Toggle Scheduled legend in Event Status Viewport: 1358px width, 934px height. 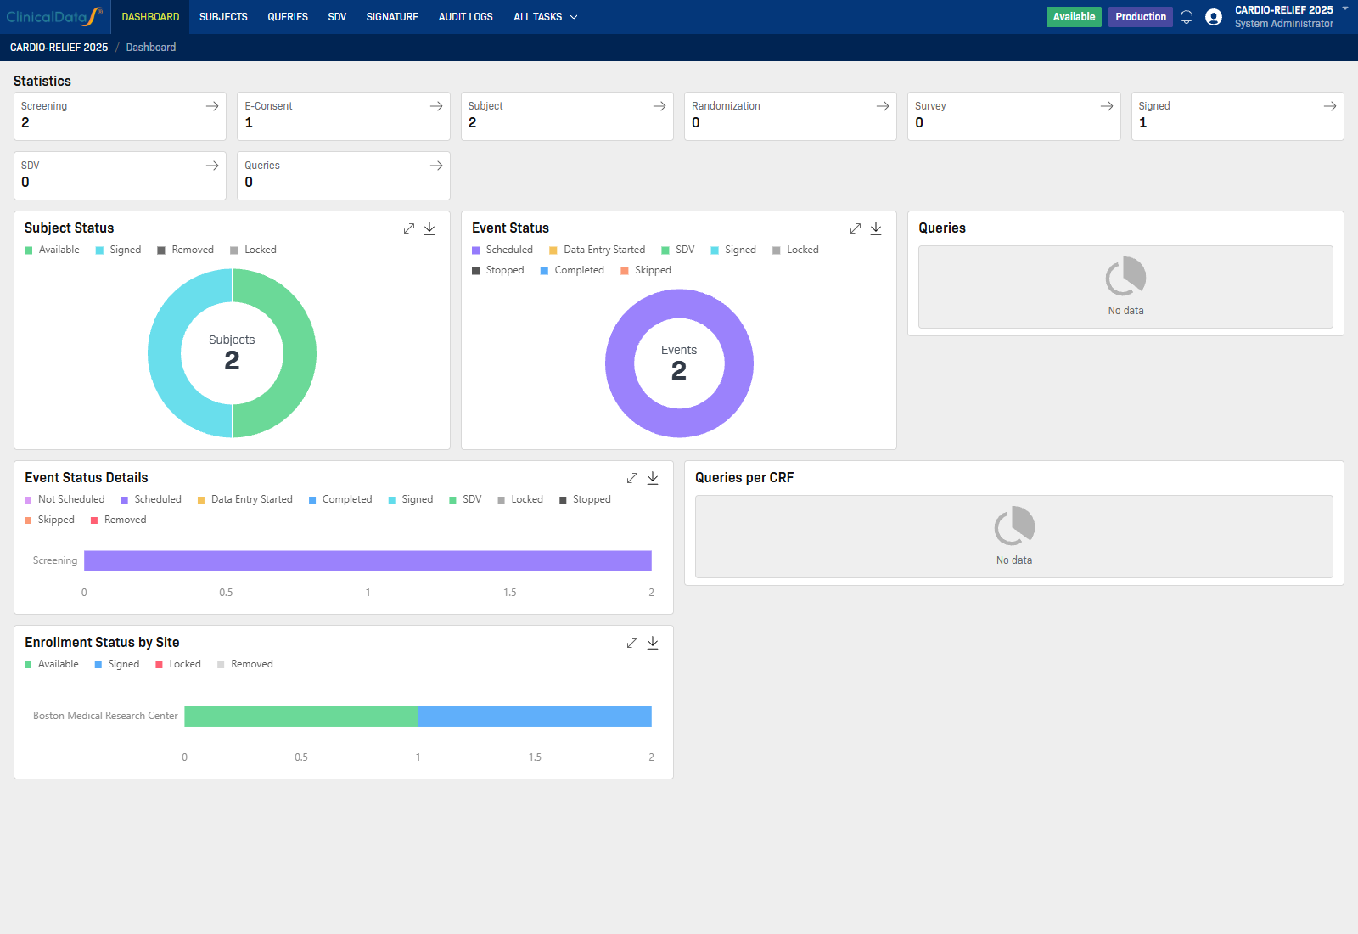click(502, 250)
